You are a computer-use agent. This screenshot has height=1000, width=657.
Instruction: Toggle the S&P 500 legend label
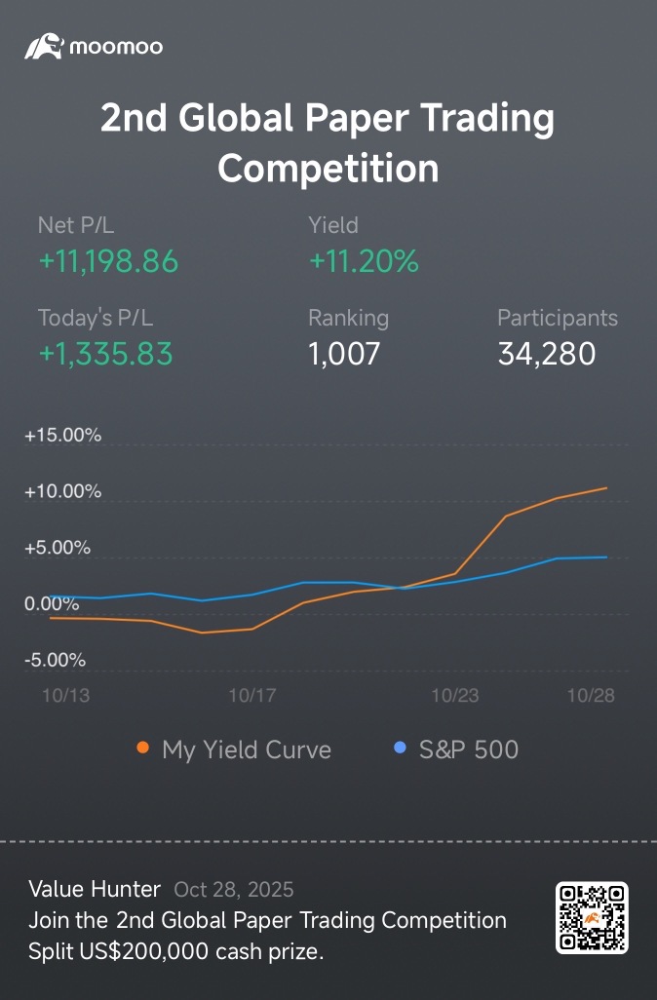(469, 750)
